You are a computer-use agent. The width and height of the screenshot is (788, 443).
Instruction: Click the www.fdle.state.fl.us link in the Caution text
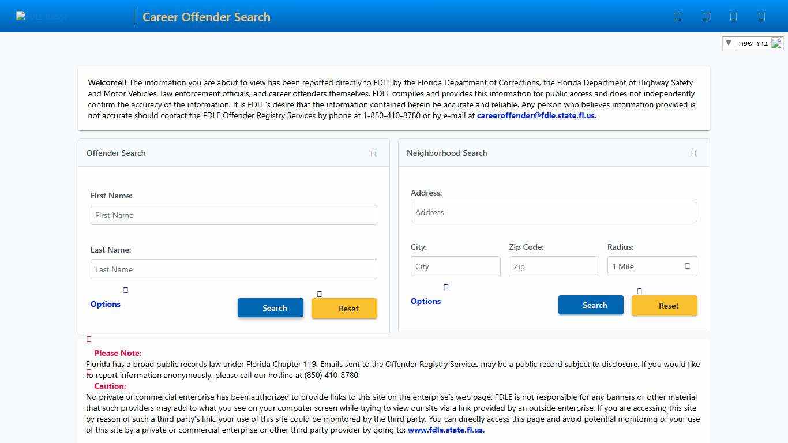coord(445,430)
